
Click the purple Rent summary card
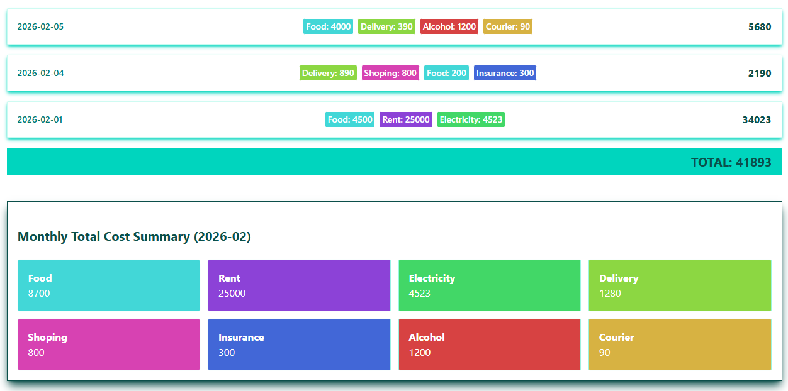299,285
